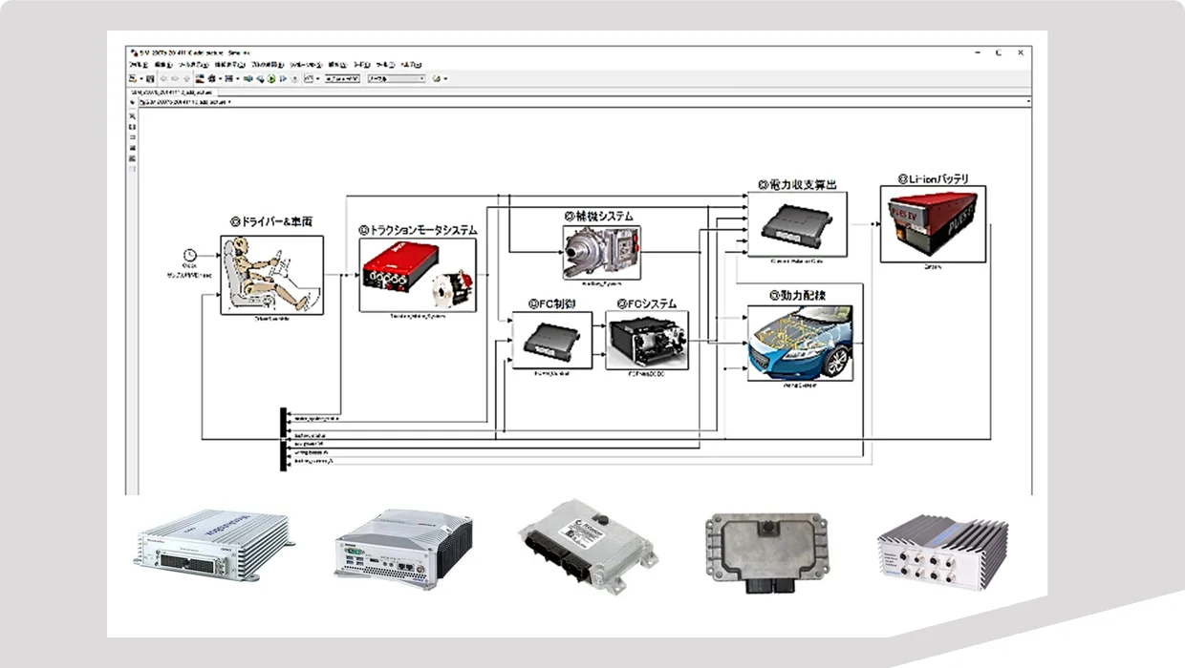The height and width of the screenshot is (668, 1185).
Task: Click the Li-ionバッテリ title label
Action: 934,178
